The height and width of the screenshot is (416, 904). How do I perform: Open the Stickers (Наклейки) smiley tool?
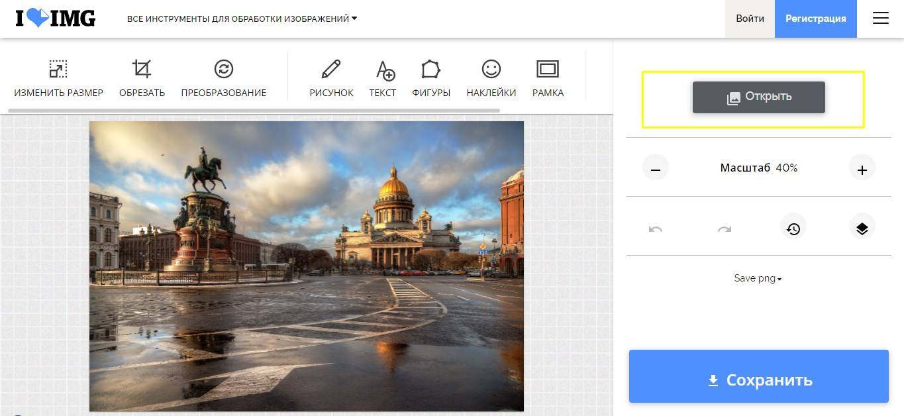click(491, 78)
